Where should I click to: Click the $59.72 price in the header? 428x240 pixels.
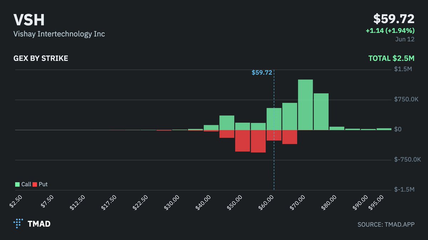tap(394, 18)
